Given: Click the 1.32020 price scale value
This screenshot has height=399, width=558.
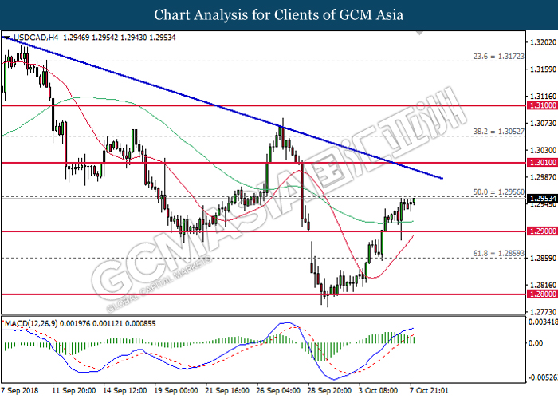Looking at the screenshot, I should [543, 42].
